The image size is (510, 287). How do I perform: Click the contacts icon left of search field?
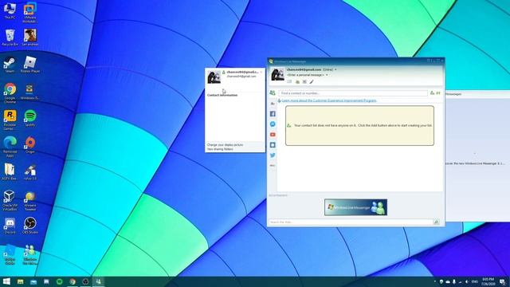click(273, 93)
